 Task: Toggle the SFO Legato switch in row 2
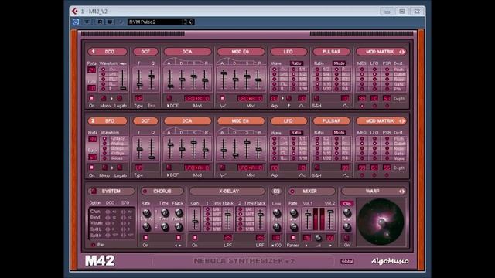coord(119,168)
